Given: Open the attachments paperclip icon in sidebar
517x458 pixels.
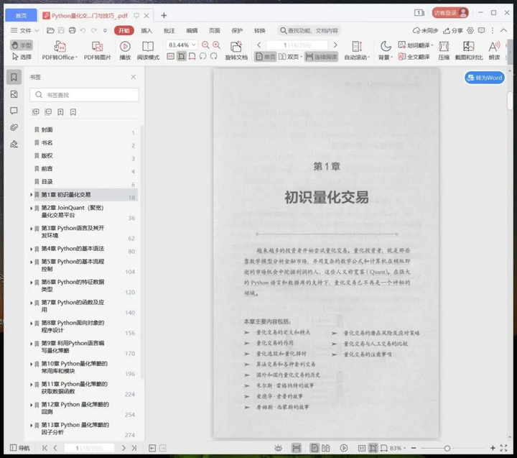Looking at the screenshot, I should (x=14, y=127).
